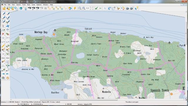The height and width of the screenshot is (106, 188).
Task: Click the red X delete tool
Action: [3, 34]
